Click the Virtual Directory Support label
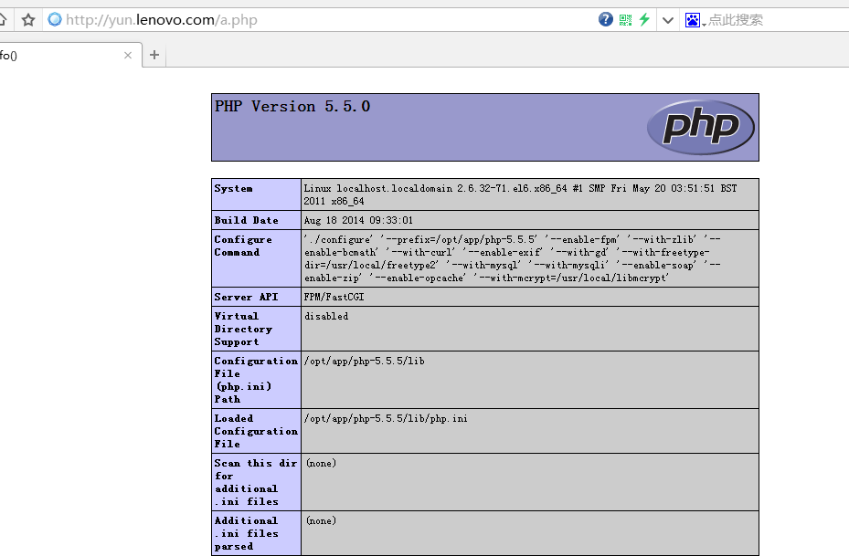Screen dimensions: 849x556 tap(243, 329)
